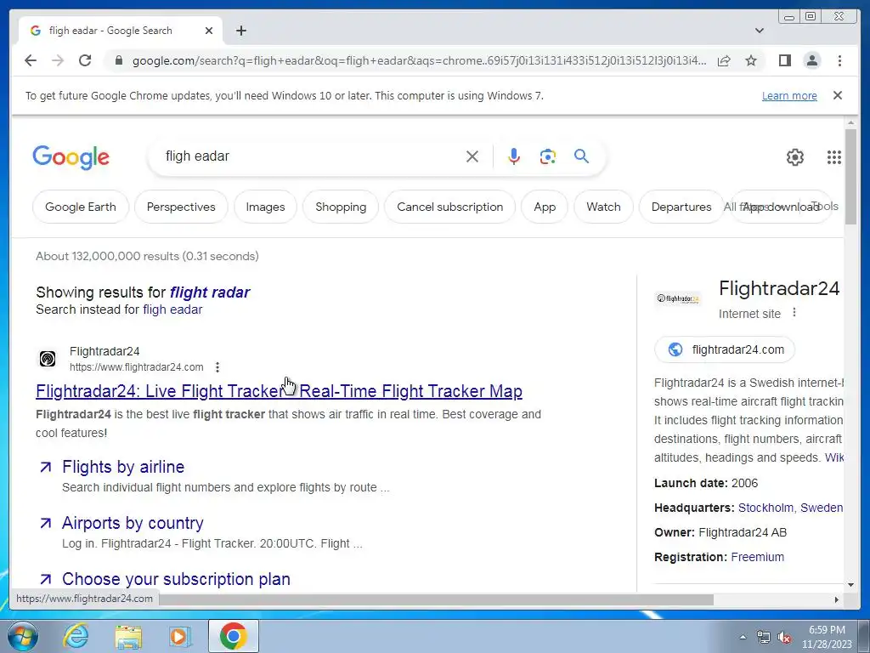Clear the search box text
This screenshot has height=653, width=870.
pos(472,156)
